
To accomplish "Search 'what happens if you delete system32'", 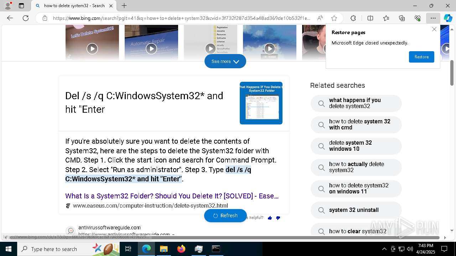I will [x=356, y=103].
